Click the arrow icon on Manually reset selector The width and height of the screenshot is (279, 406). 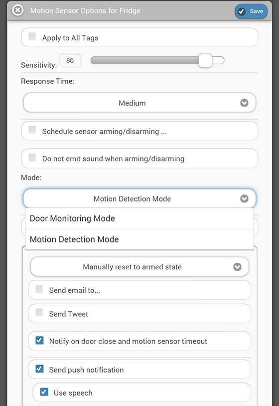pos(237,267)
